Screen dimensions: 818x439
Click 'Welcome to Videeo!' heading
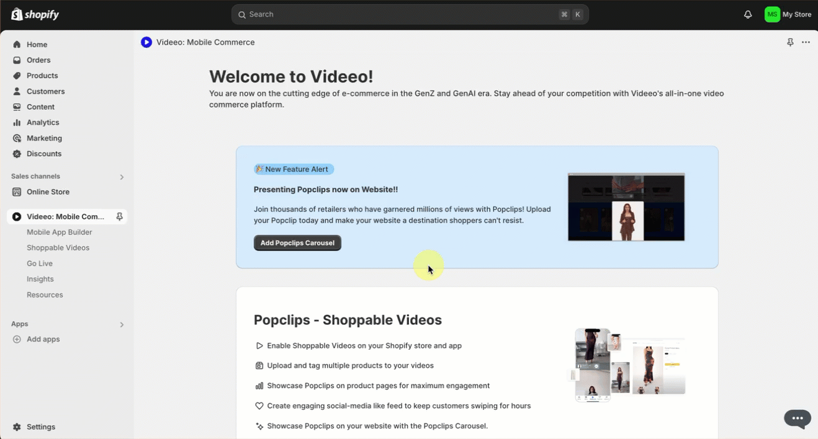coord(291,77)
